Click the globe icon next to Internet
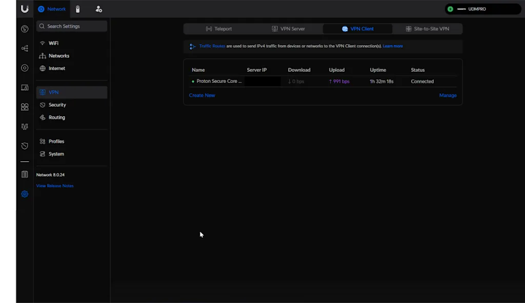This screenshot has width=525, height=303. [x=42, y=68]
